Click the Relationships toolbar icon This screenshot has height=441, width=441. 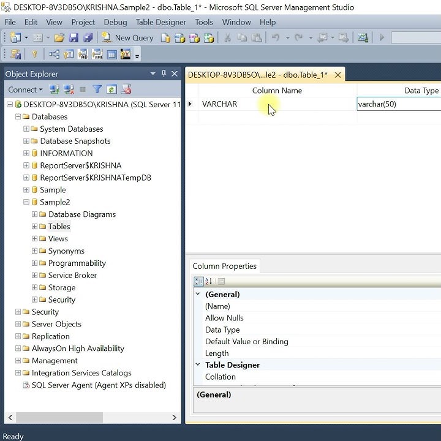tap(54, 54)
